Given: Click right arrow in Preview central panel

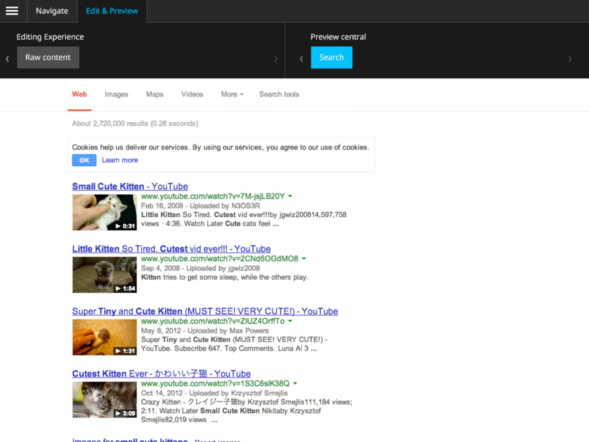Looking at the screenshot, I should [570, 59].
